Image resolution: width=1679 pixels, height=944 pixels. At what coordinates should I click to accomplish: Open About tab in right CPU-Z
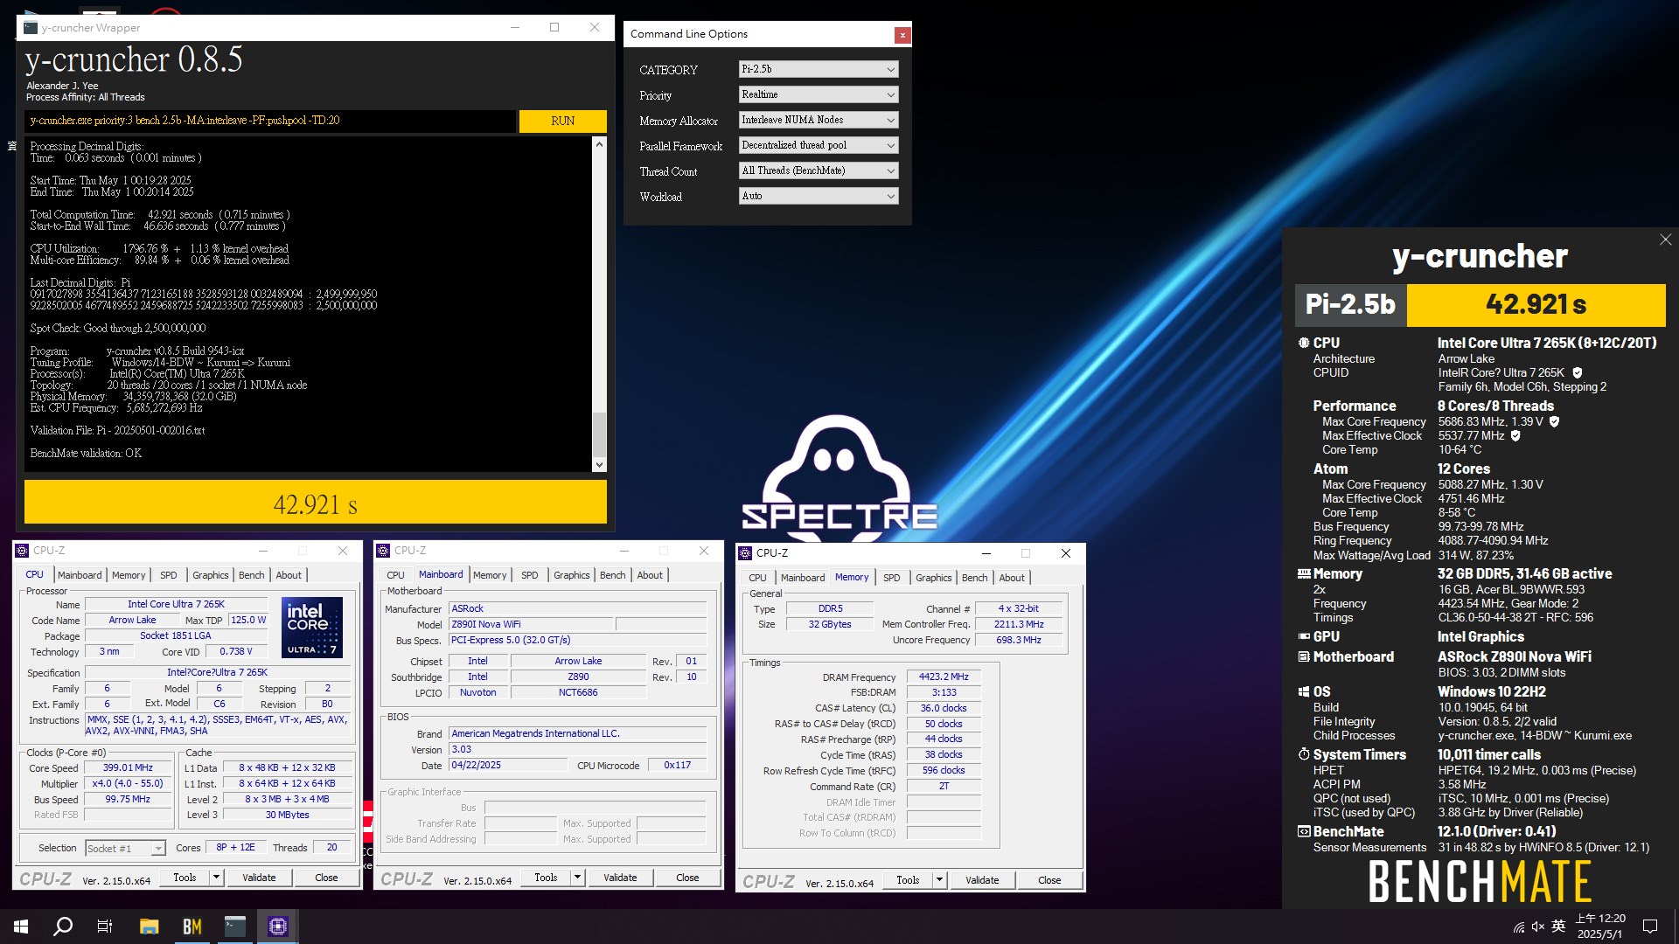point(1012,578)
